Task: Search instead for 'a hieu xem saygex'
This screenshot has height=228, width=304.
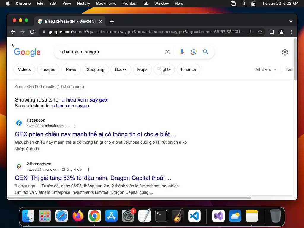Action: 71,106
